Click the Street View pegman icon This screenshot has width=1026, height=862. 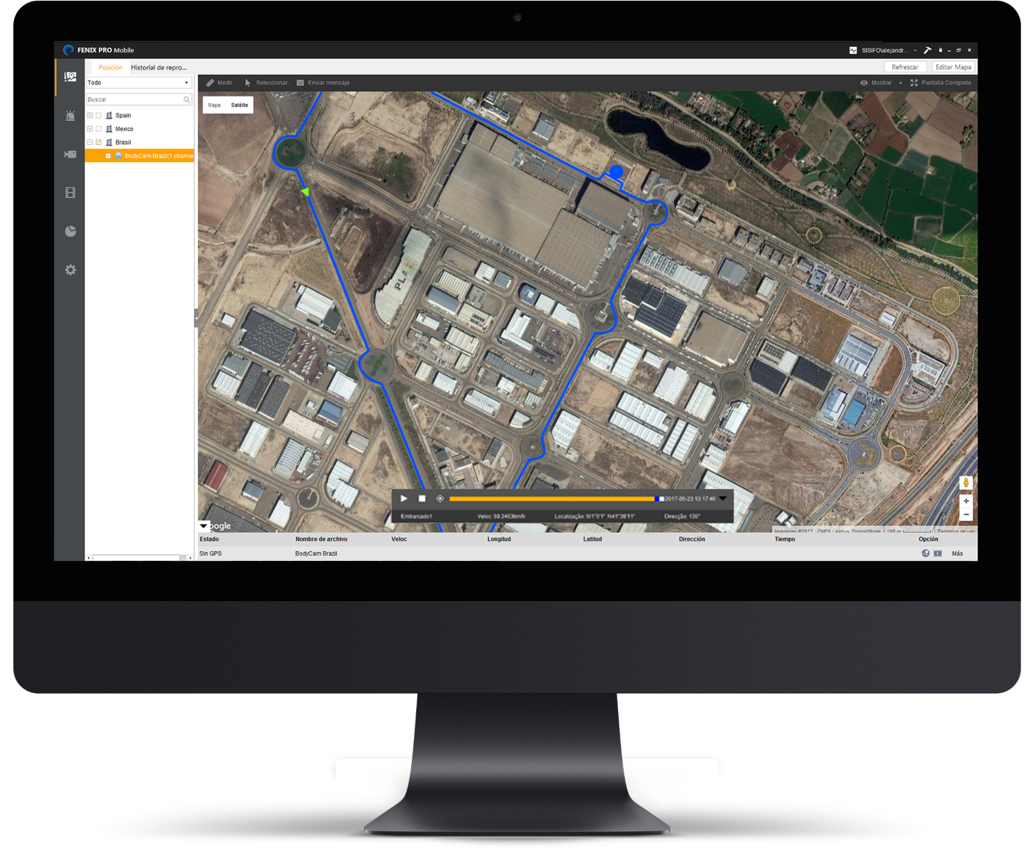click(965, 483)
